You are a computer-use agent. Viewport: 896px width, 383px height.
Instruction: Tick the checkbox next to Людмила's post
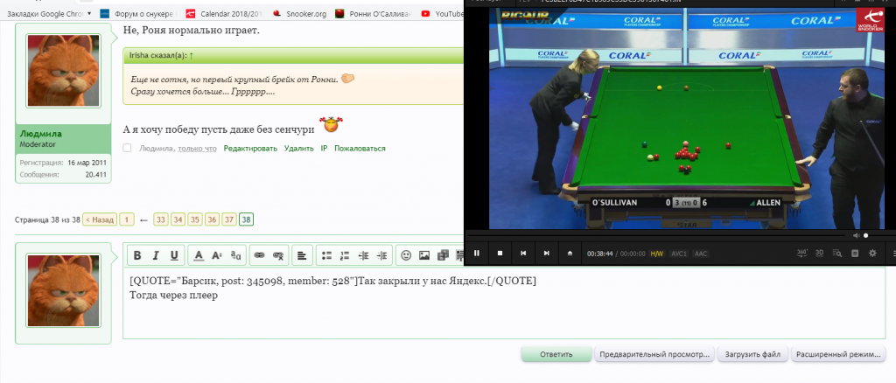point(128,148)
